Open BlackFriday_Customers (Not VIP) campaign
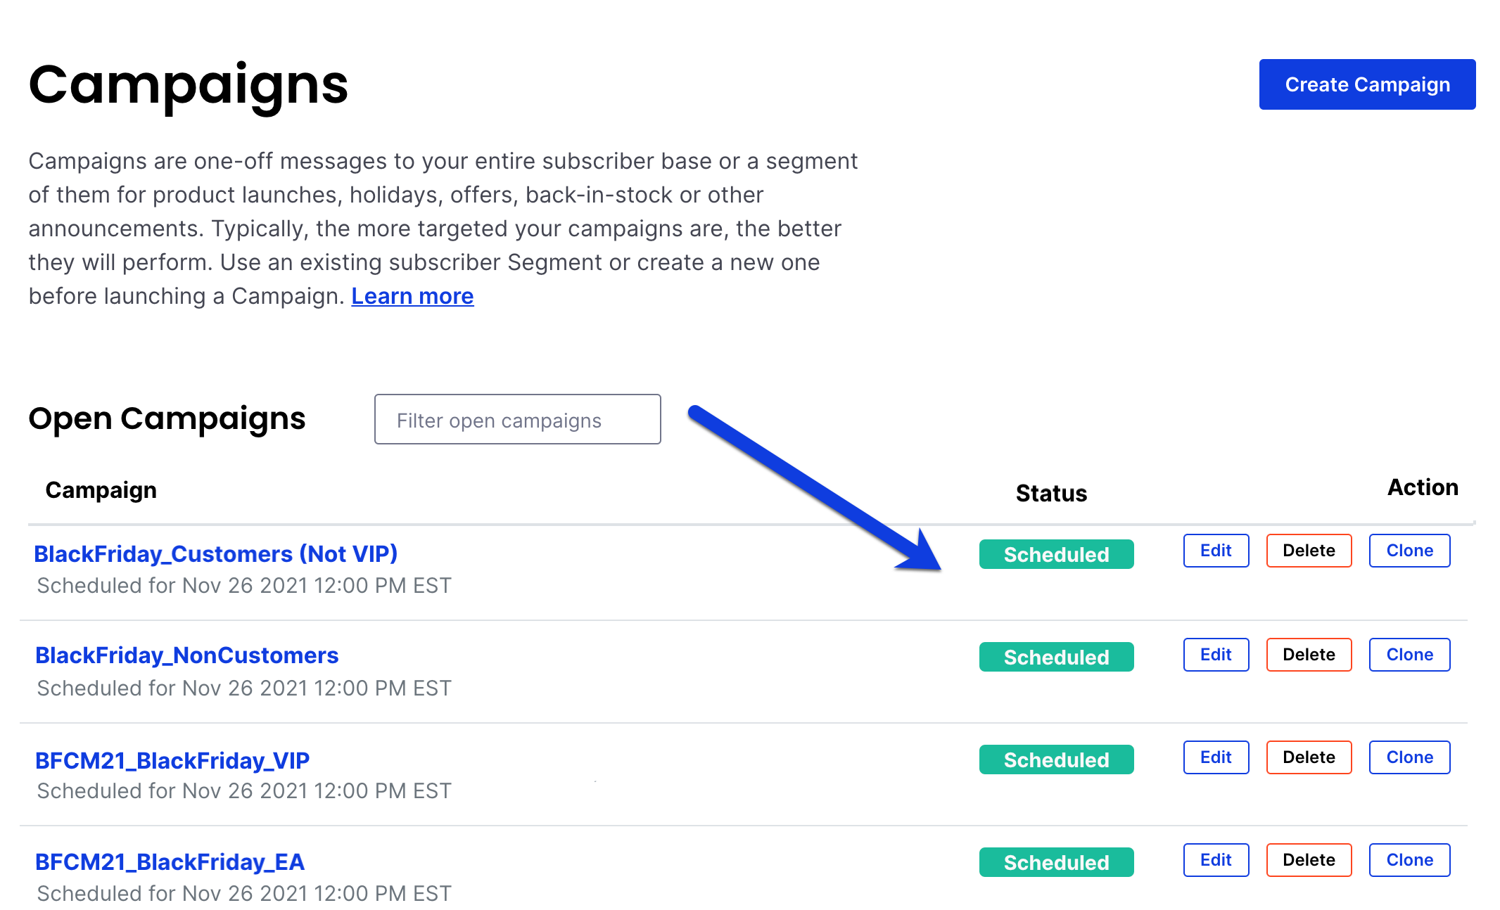1500x910 pixels. [x=216, y=553]
